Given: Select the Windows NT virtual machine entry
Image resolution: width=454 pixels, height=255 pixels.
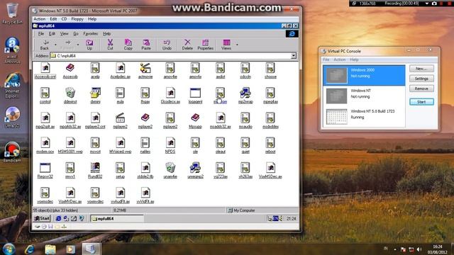Looking at the screenshot, I should [x=364, y=96].
